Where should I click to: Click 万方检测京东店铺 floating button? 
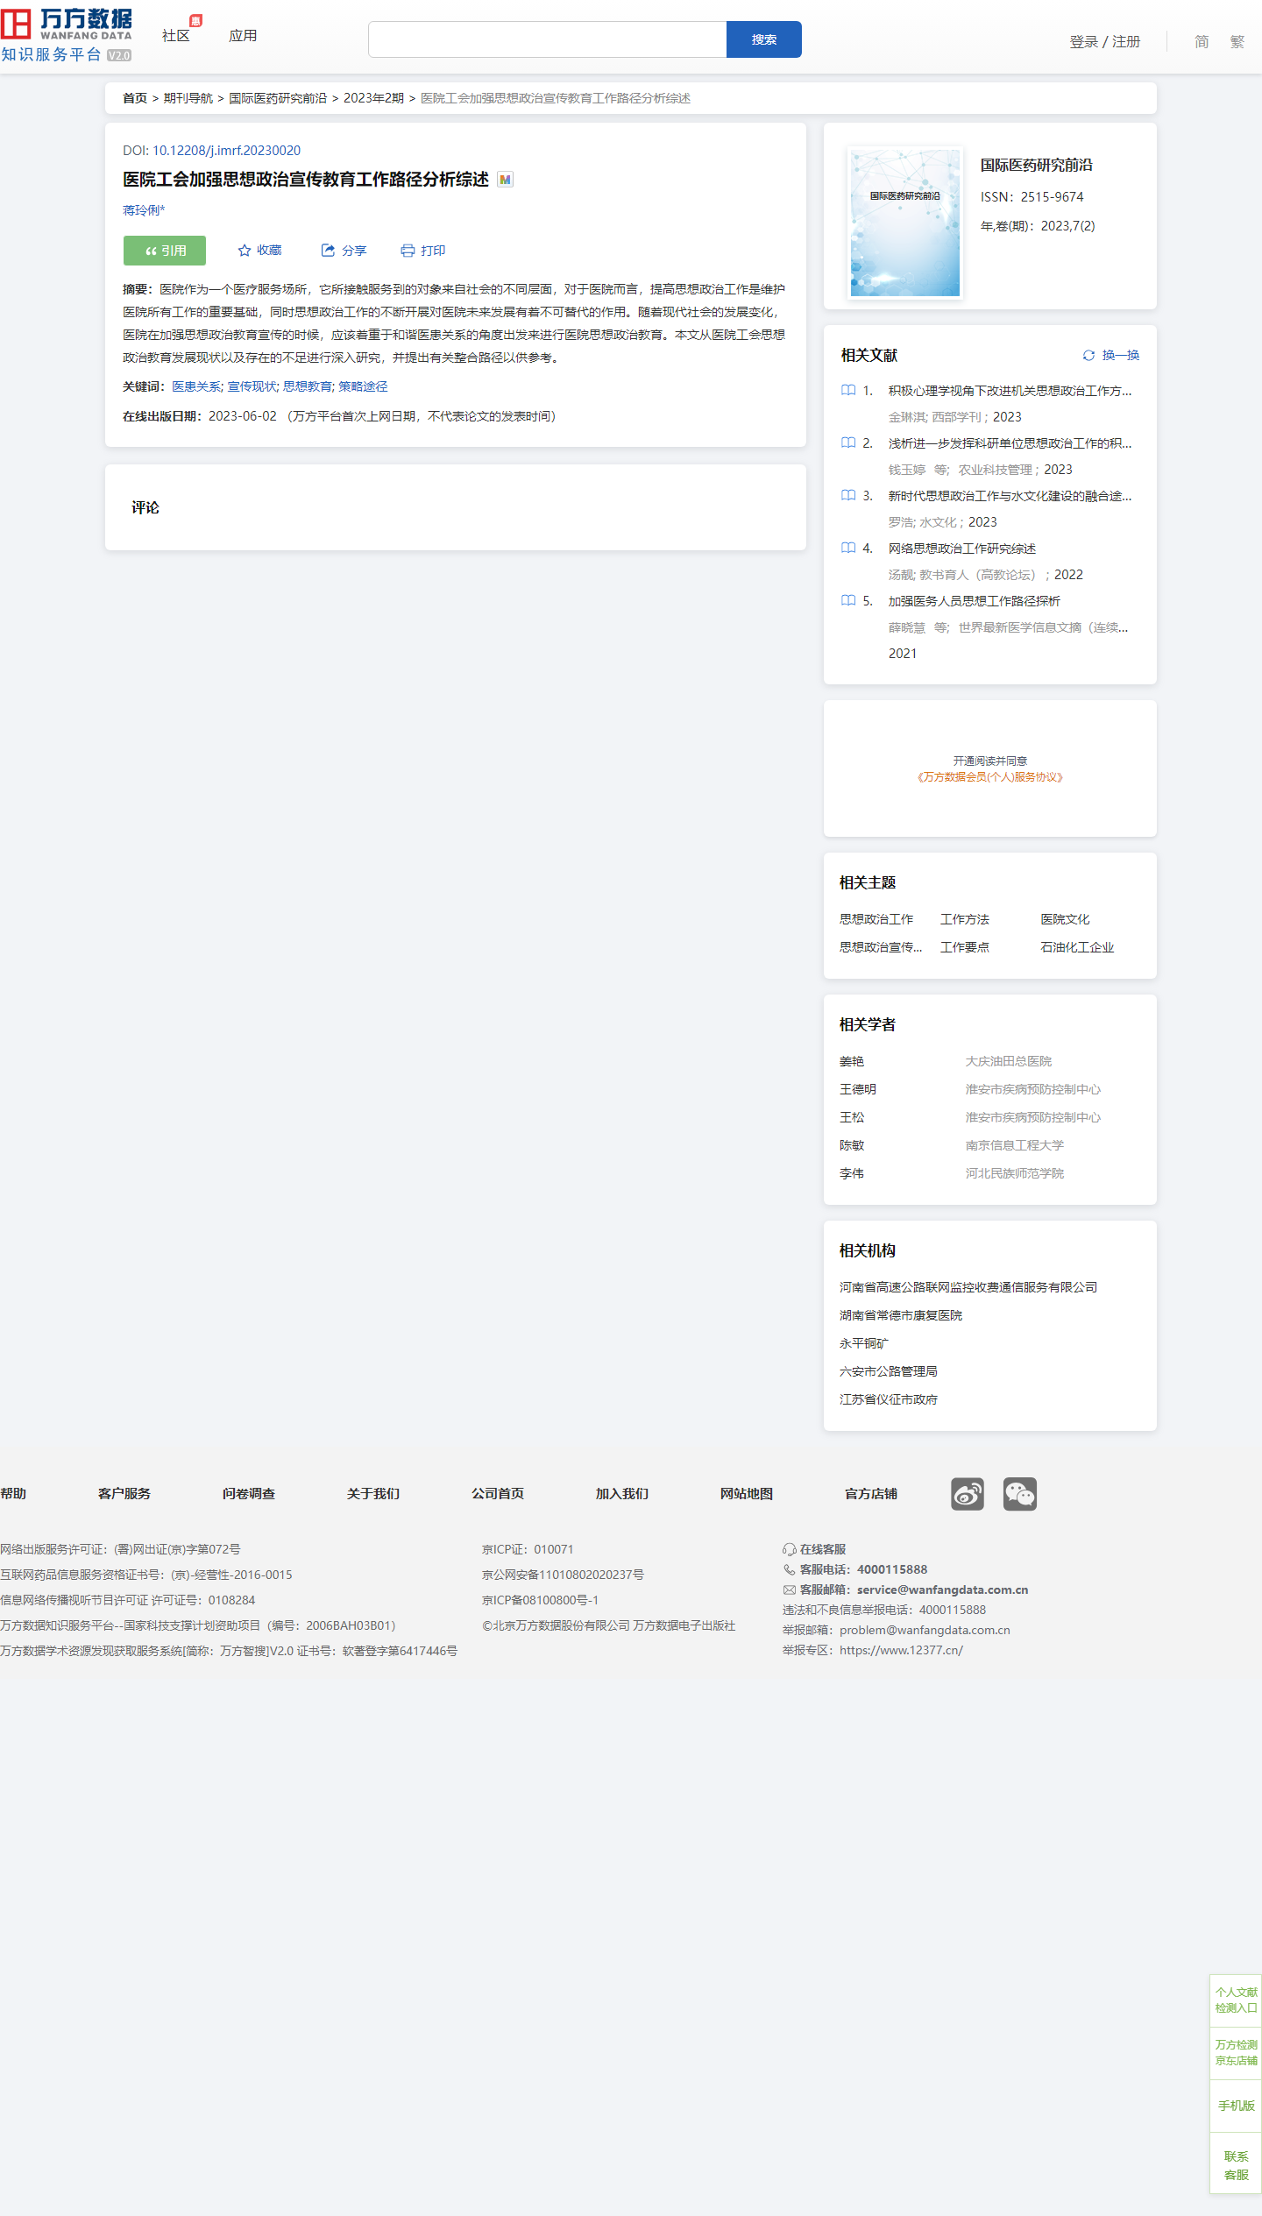(1236, 2052)
